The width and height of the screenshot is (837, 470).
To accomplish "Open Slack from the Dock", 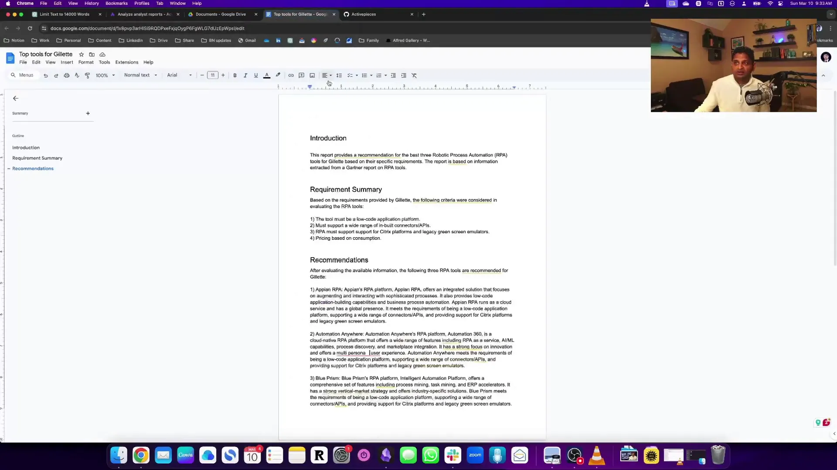I will 453,455.
